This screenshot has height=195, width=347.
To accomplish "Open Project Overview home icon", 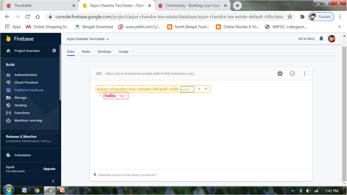I will tap(8, 51).
